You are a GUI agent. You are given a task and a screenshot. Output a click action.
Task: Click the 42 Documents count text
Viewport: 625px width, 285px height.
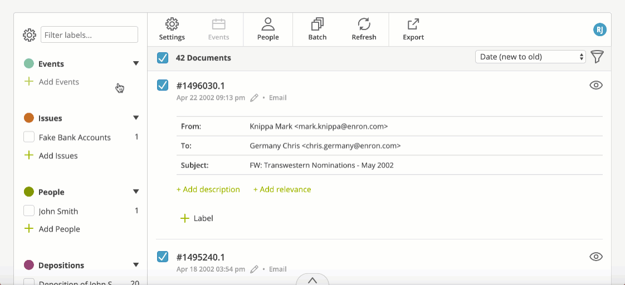203,58
